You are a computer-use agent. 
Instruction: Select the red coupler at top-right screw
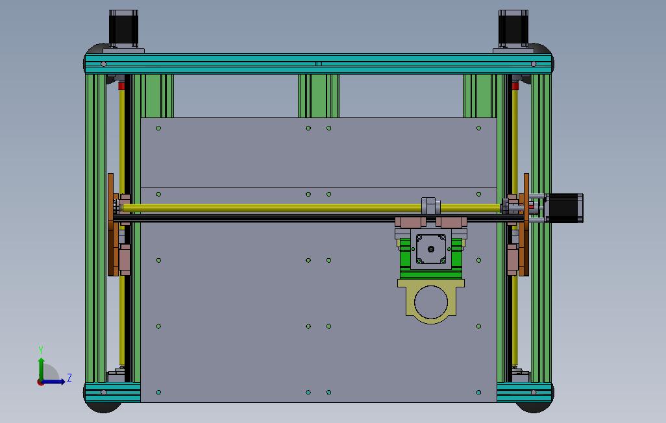coord(515,86)
